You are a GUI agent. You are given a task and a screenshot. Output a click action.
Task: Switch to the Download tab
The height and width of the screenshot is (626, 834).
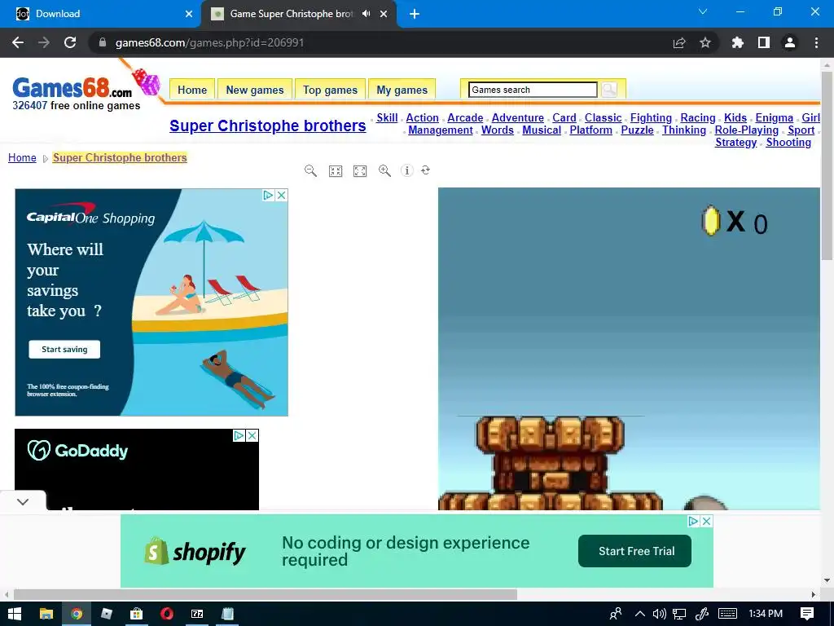click(100, 14)
